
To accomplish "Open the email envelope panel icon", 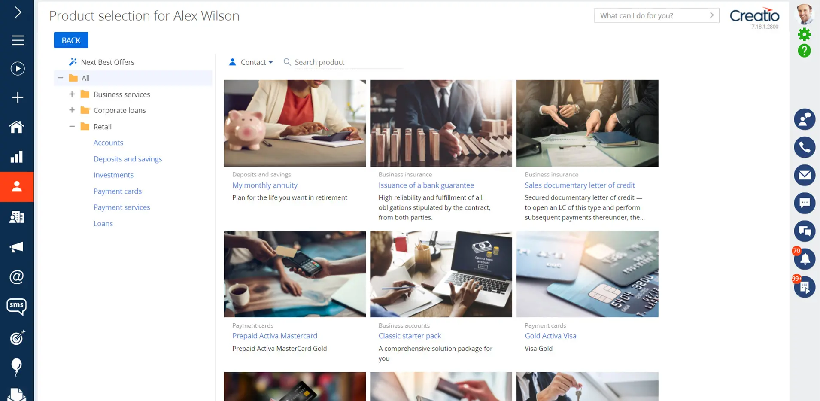I will [804, 175].
